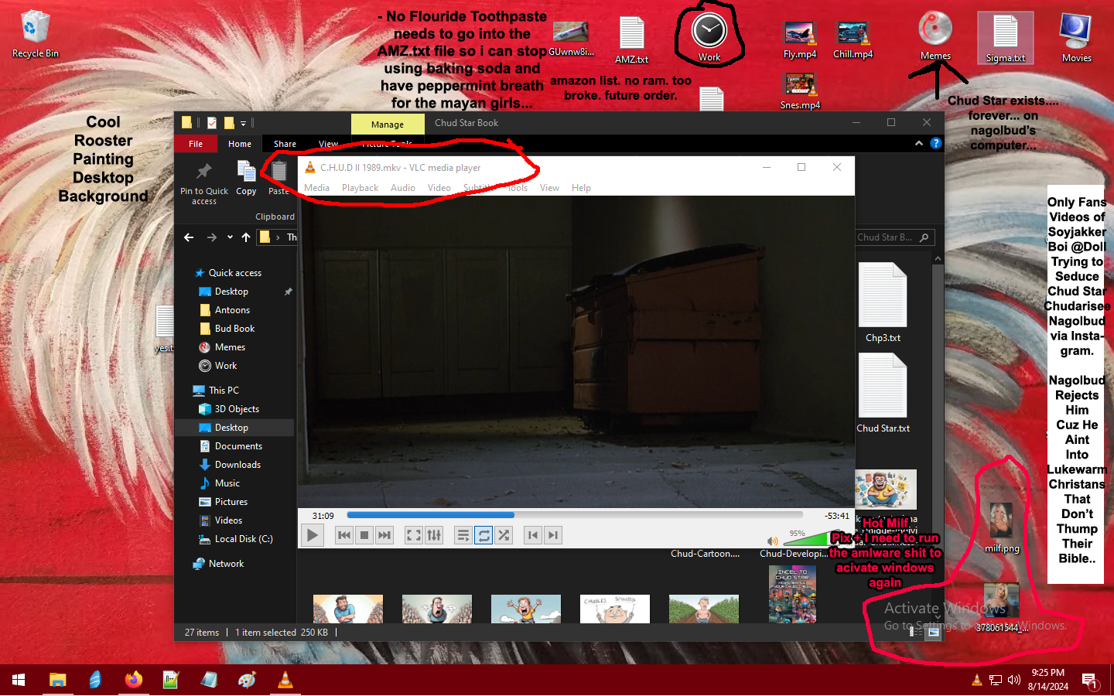Viewport: 1114px width, 696px height.
Task: Open Documents in sidebar
Action: [x=238, y=446]
